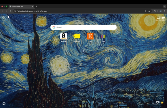Image resolution: width=167 pixels, height=108 pixels.
Task: Click the Amazon label text
Action: click(x=63, y=41)
